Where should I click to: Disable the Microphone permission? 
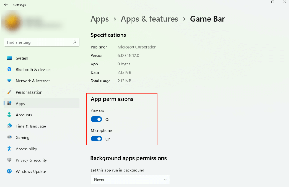(96, 139)
